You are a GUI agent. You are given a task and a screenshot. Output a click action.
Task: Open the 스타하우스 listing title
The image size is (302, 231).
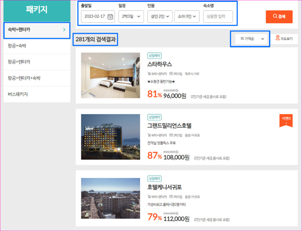tap(159, 64)
